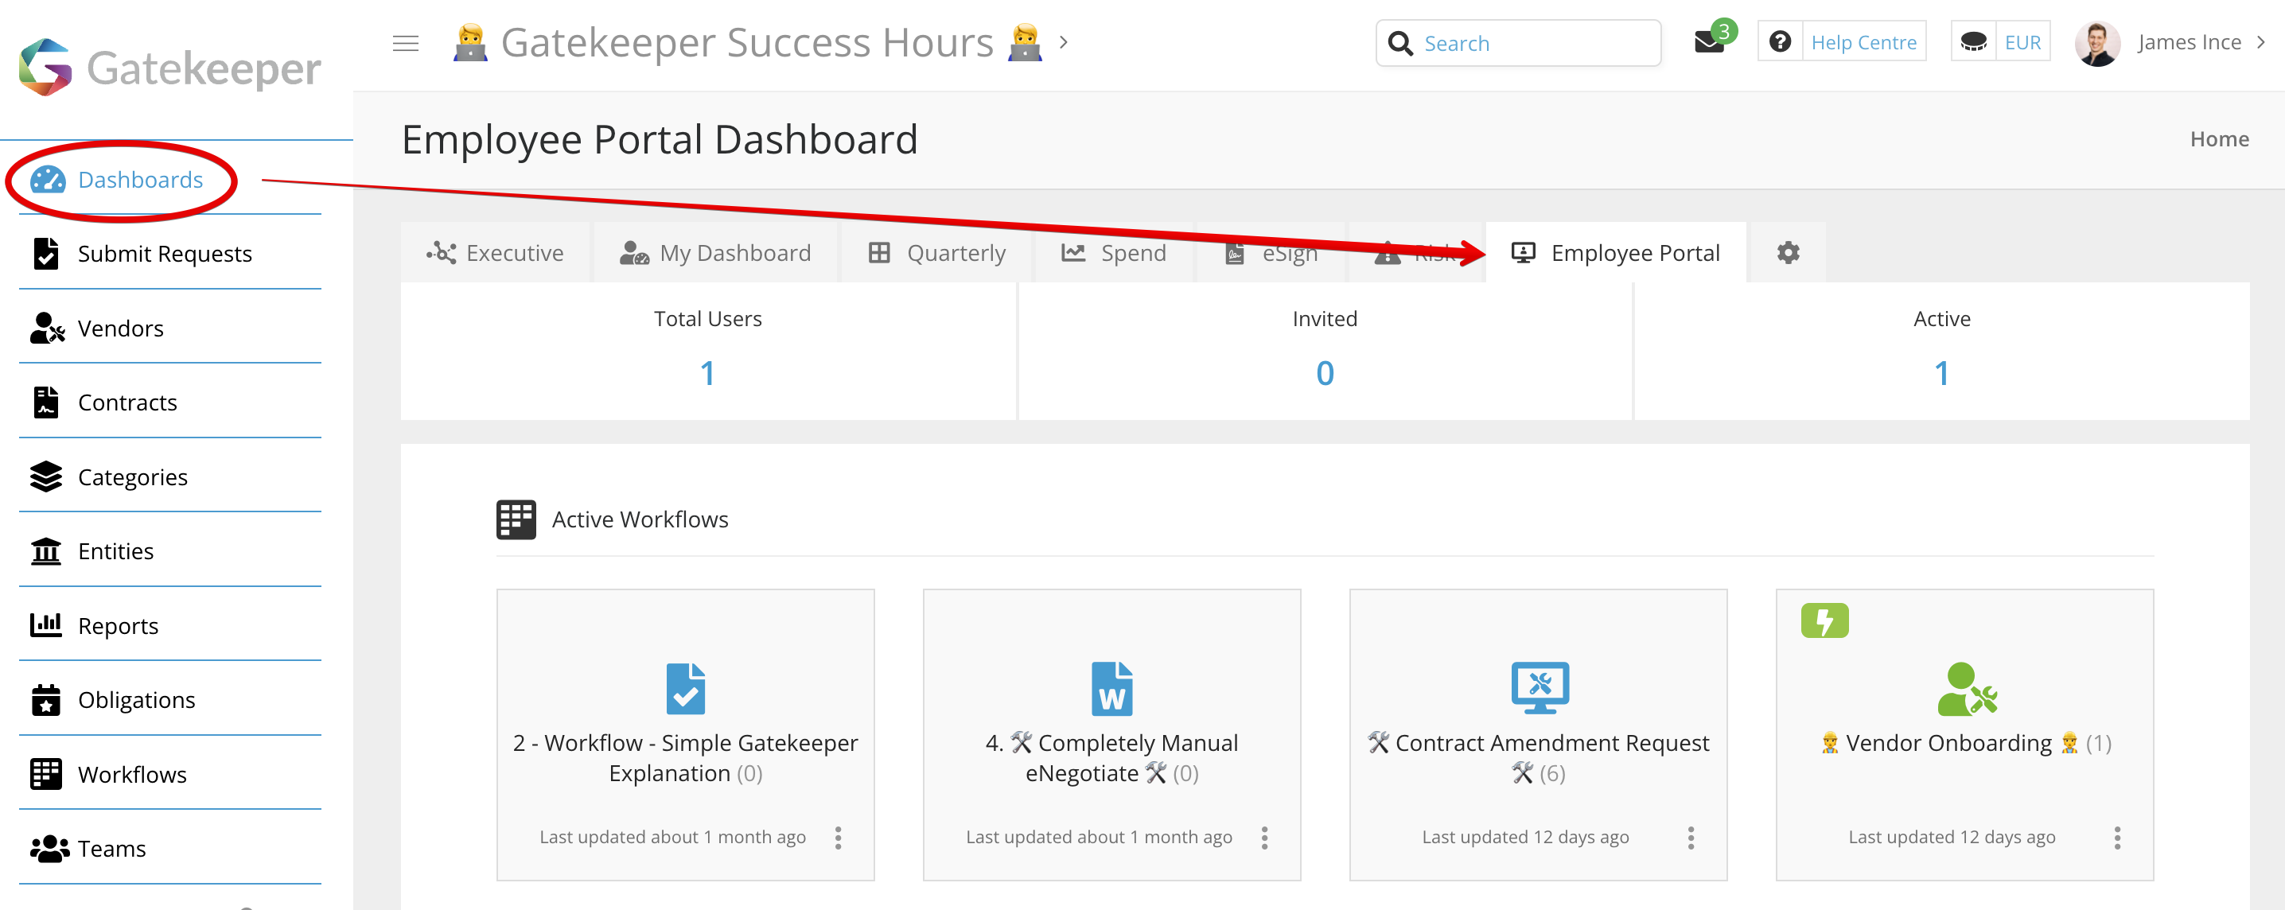Image resolution: width=2285 pixels, height=910 pixels.
Task: Click the Contracts file icon
Action: (x=45, y=402)
